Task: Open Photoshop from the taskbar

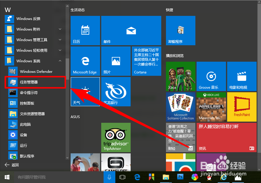Action: coord(180,177)
